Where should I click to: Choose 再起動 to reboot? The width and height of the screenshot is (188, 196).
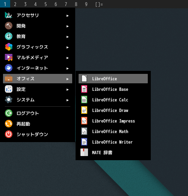(38, 124)
